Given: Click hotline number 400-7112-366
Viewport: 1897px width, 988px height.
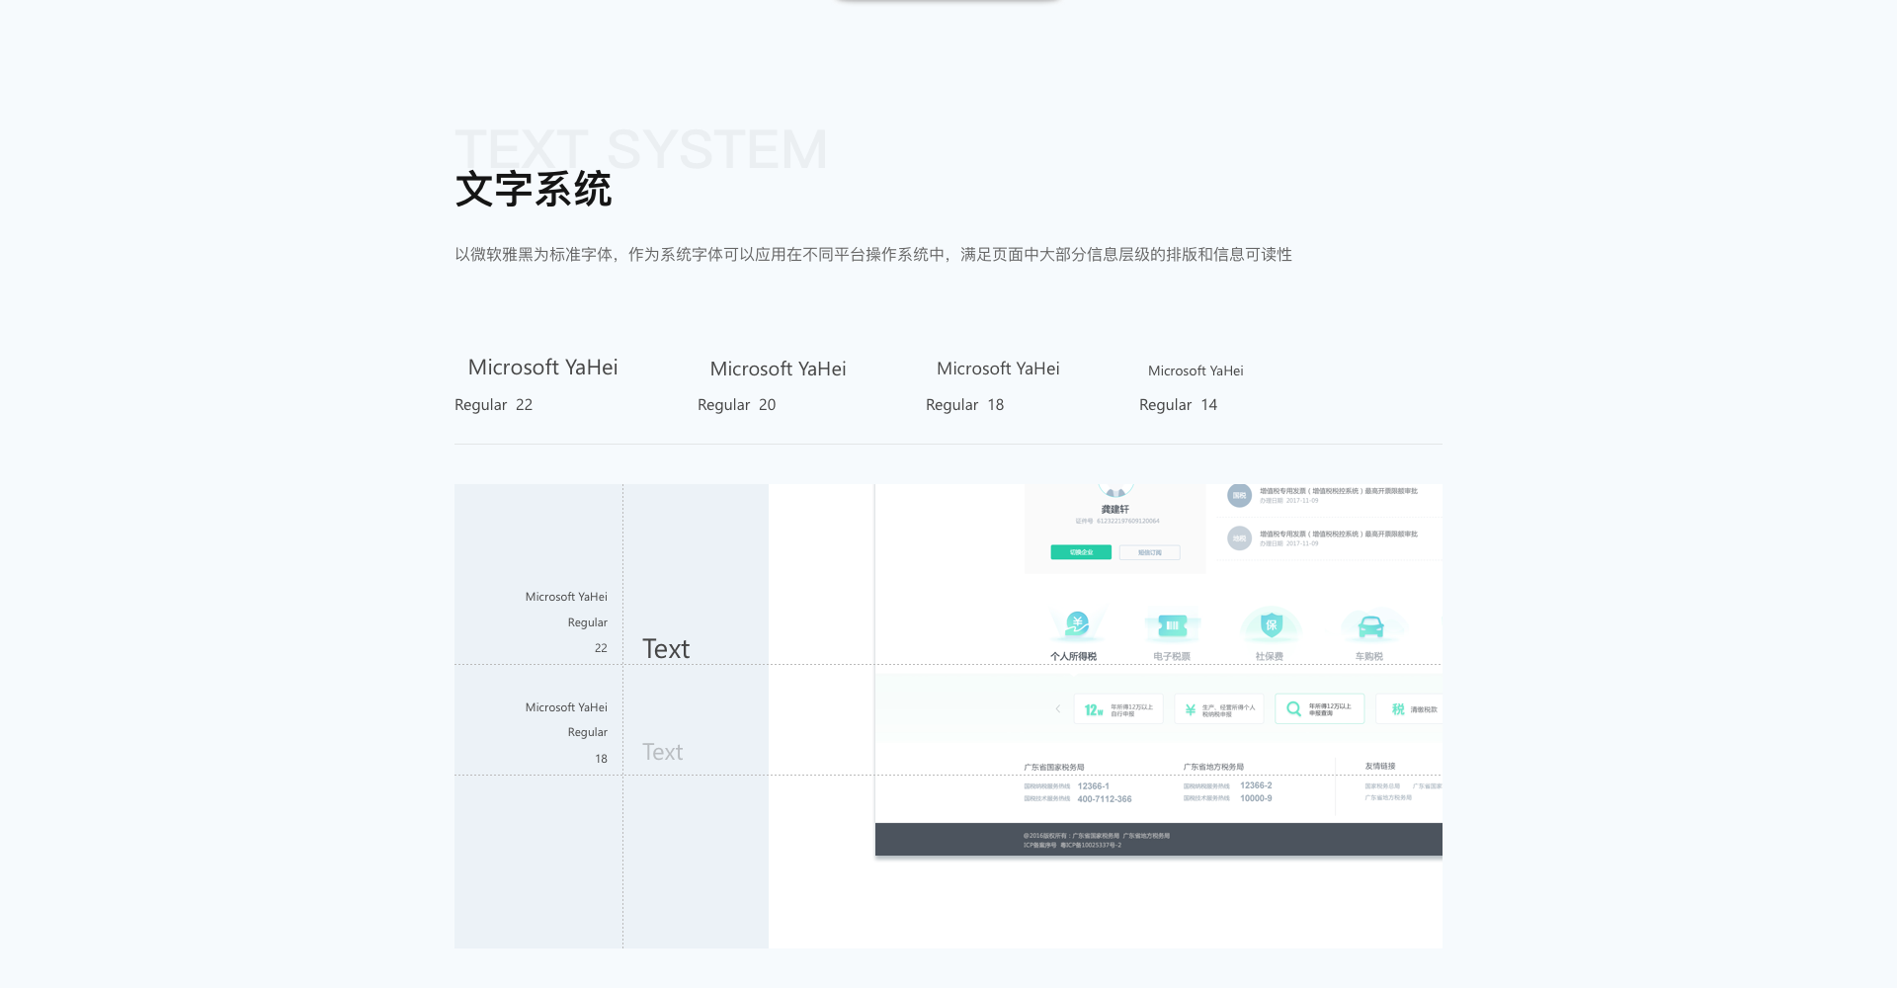Looking at the screenshot, I should pos(1105,799).
